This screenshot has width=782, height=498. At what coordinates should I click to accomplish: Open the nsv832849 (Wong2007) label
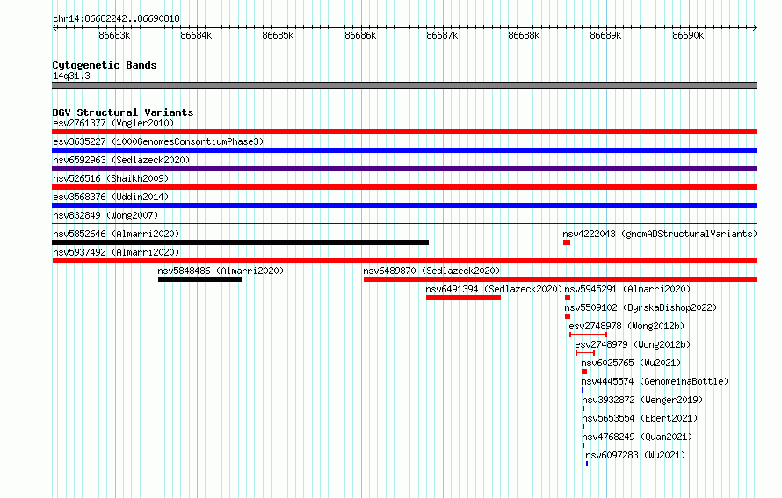[105, 215]
